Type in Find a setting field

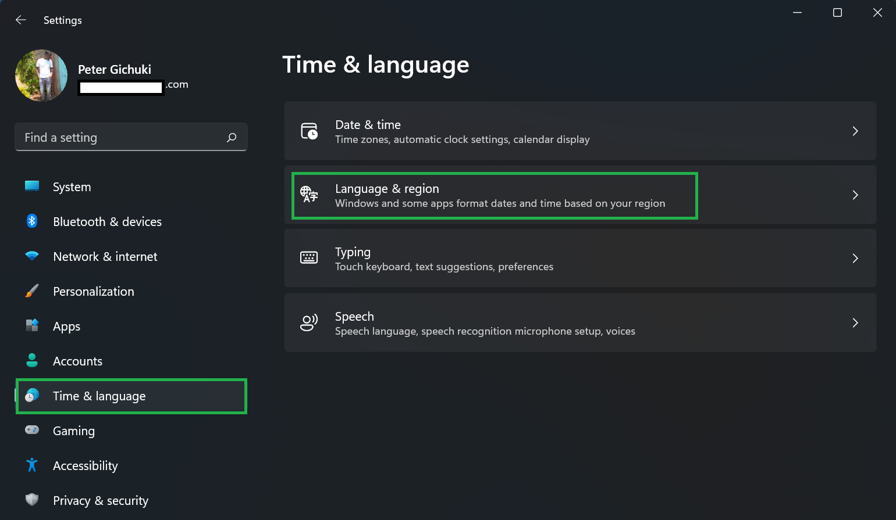pos(122,138)
